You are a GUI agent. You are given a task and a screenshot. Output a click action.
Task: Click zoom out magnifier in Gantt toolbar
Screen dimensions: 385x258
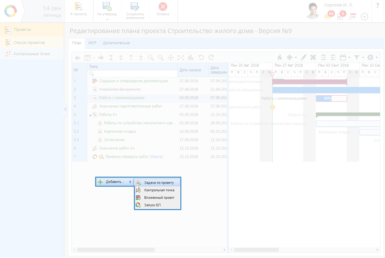pyautogui.click(x=151, y=58)
